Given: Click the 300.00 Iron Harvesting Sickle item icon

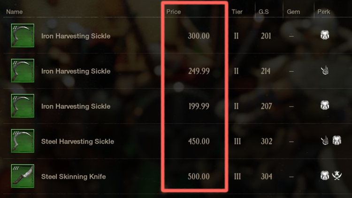Looking at the screenshot, I should click(23, 36).
